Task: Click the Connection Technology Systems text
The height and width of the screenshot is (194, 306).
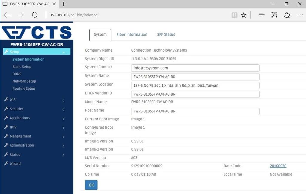Action: (159, 50)
